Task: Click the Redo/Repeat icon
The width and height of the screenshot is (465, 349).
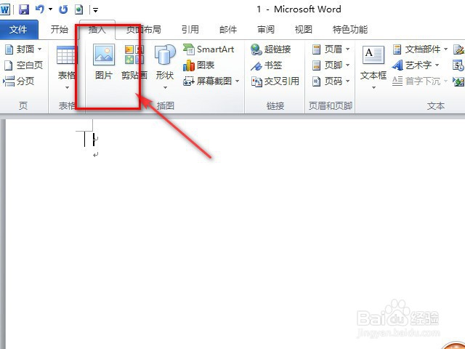Action: [x=63, y=9]
